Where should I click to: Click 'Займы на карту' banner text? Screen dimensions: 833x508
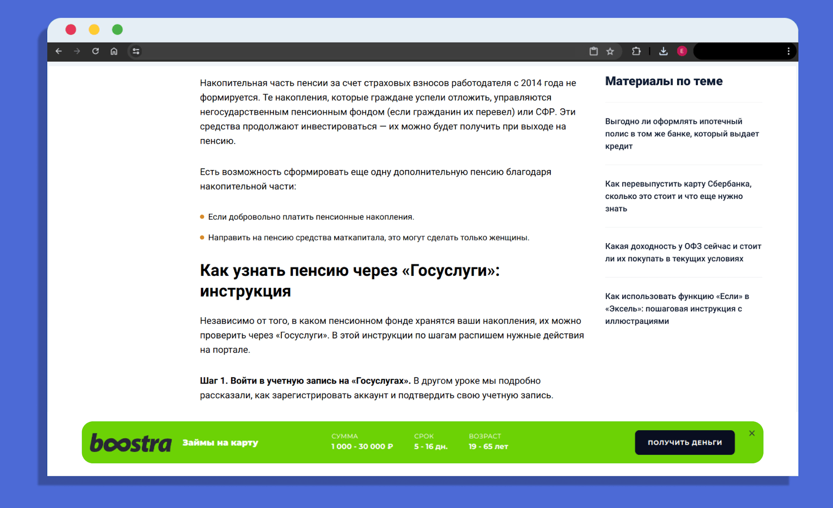tap(220, 443)
